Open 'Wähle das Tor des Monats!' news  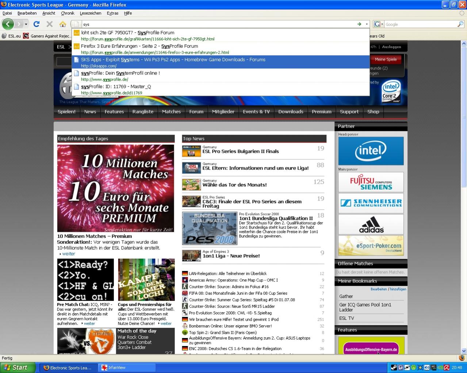tap(235, 185)
